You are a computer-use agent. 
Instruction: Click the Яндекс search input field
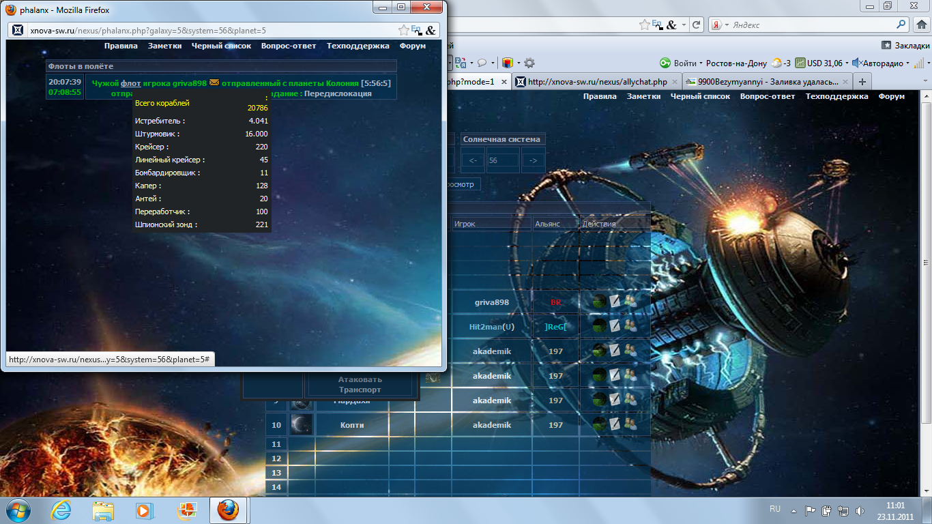[812, 25]
